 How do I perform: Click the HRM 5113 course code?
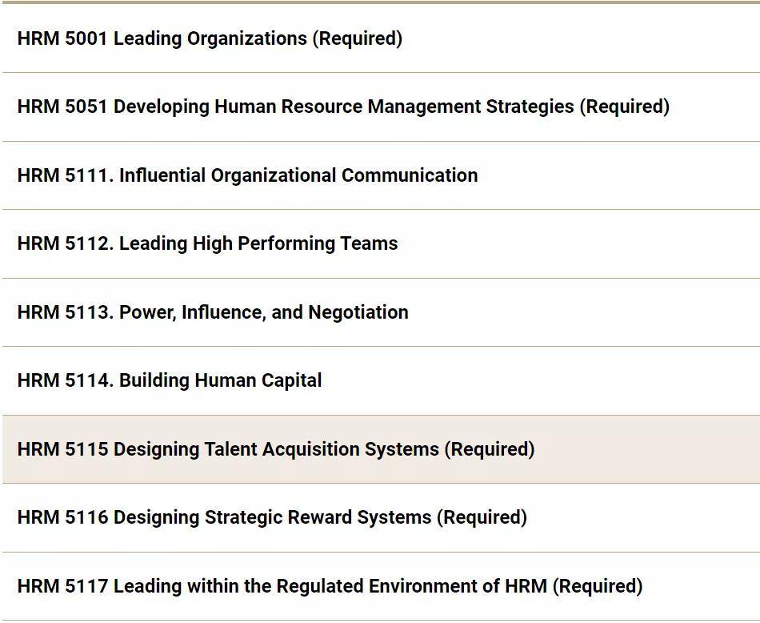(x=66, y=312)
